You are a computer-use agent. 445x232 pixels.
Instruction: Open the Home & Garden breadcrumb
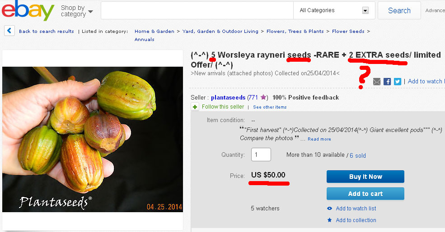point(155,32)
